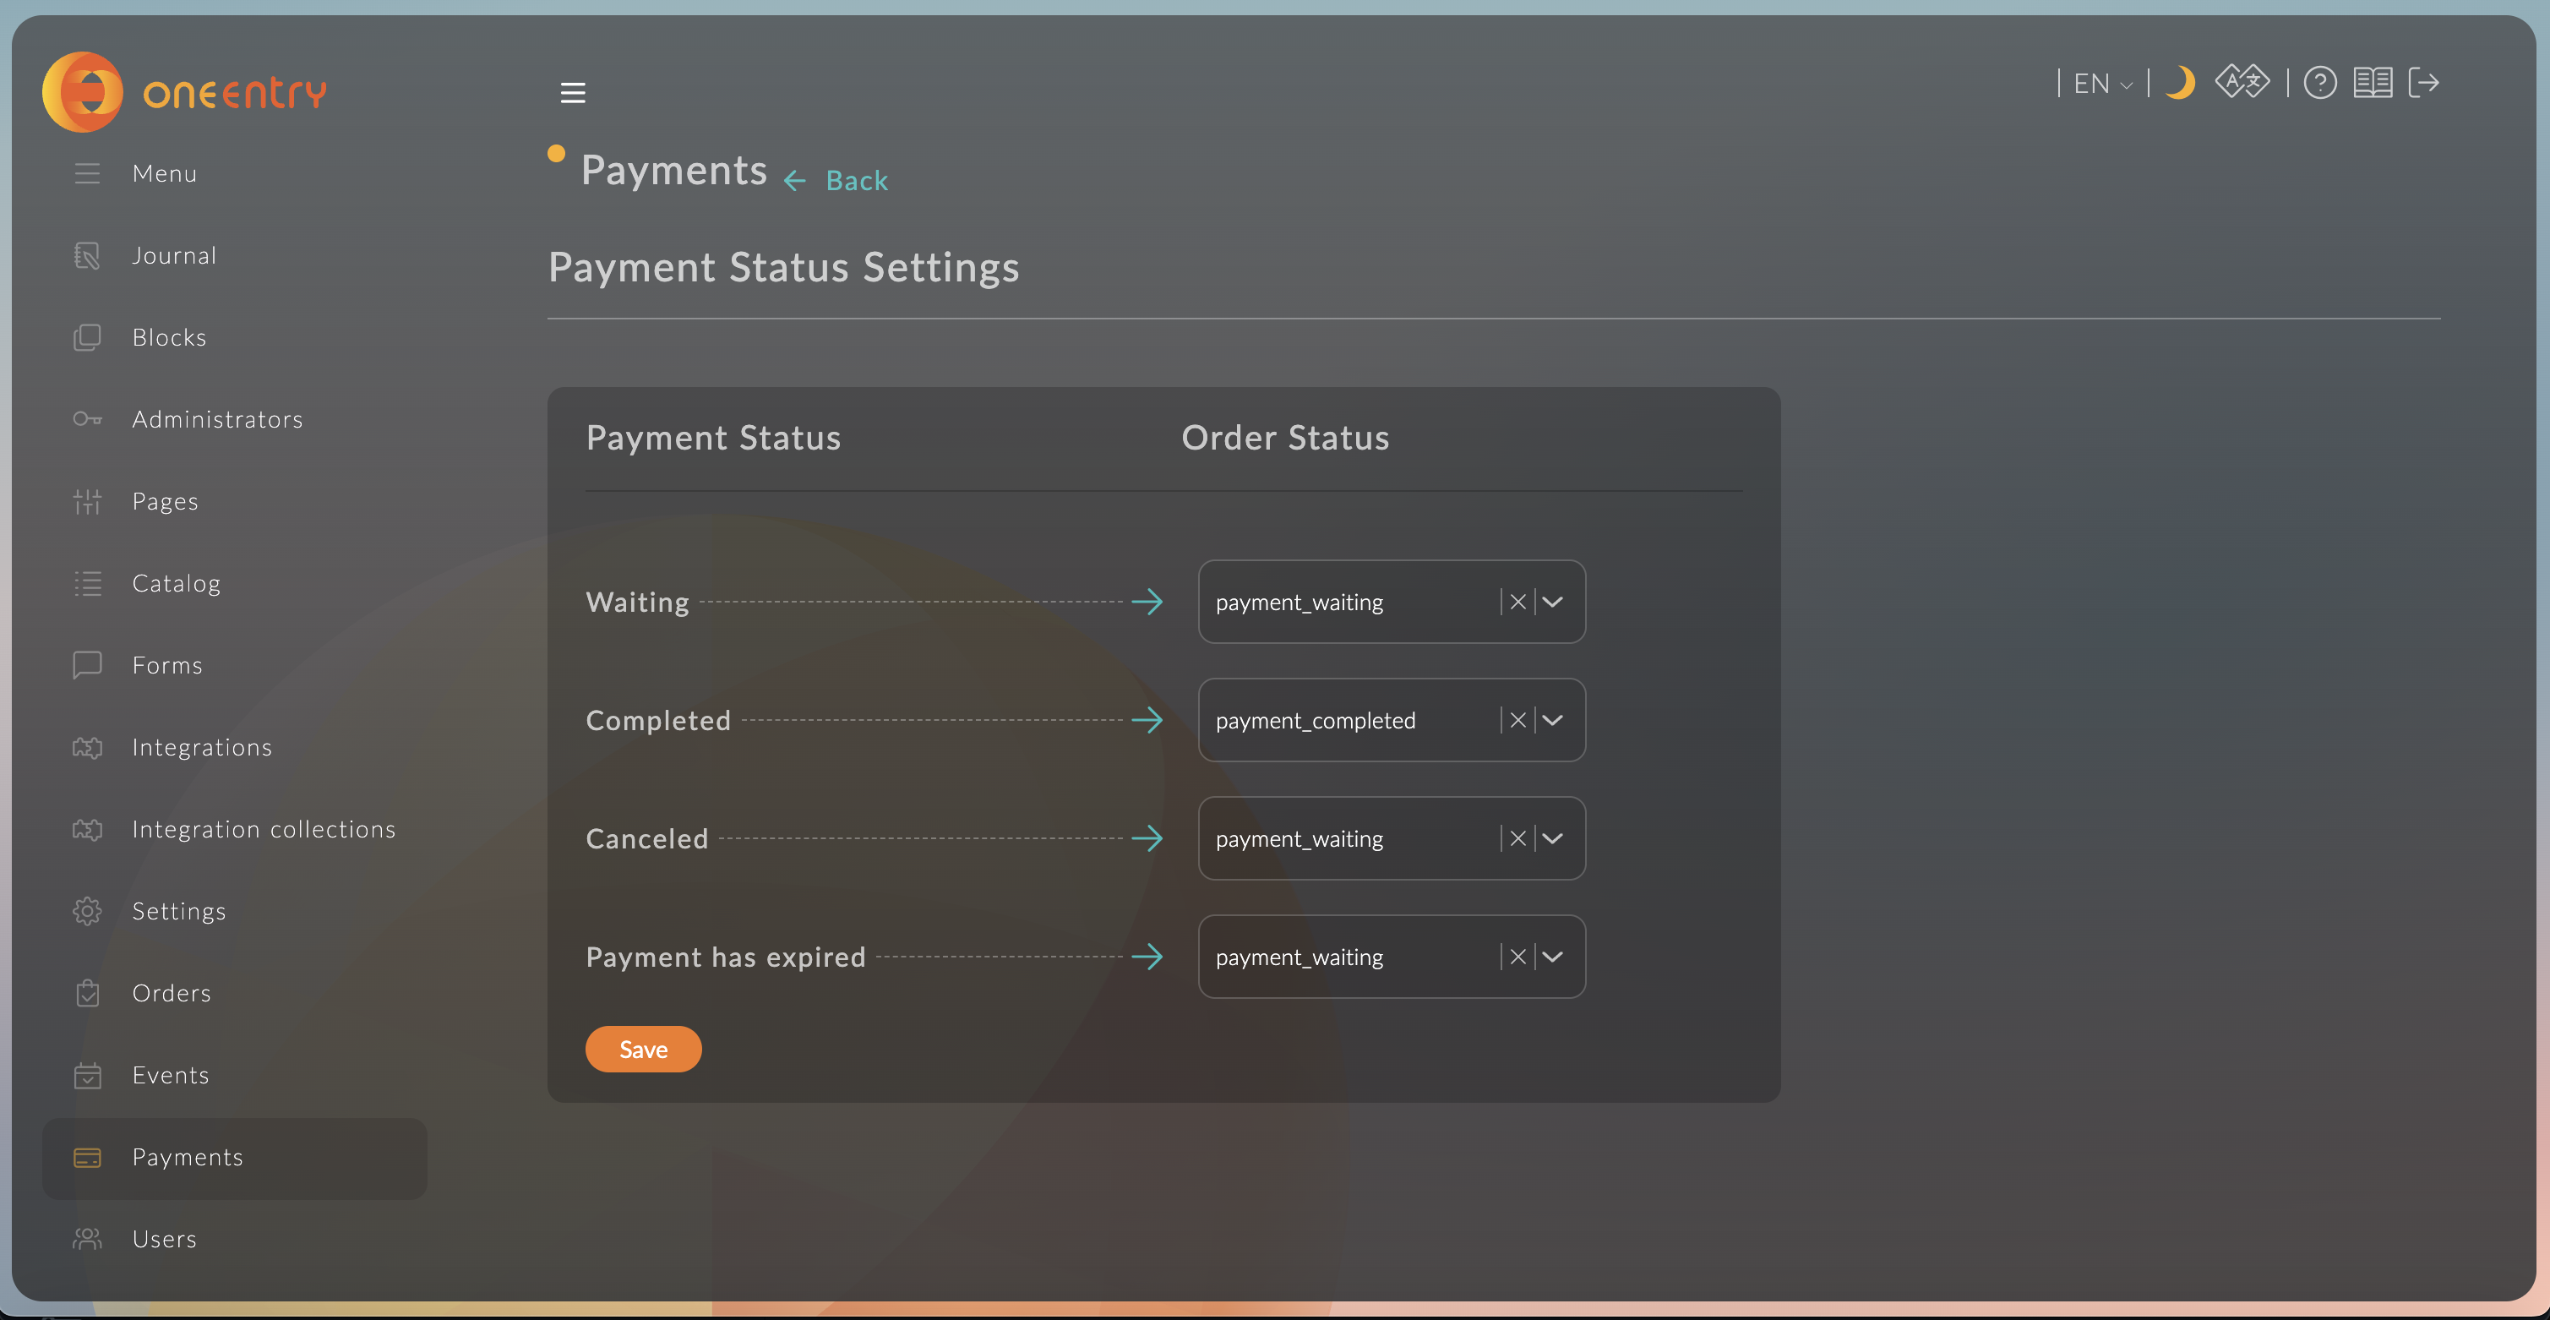Click the Catalog list icon
Screen dimensions: 2550x1320
(87, 583)
